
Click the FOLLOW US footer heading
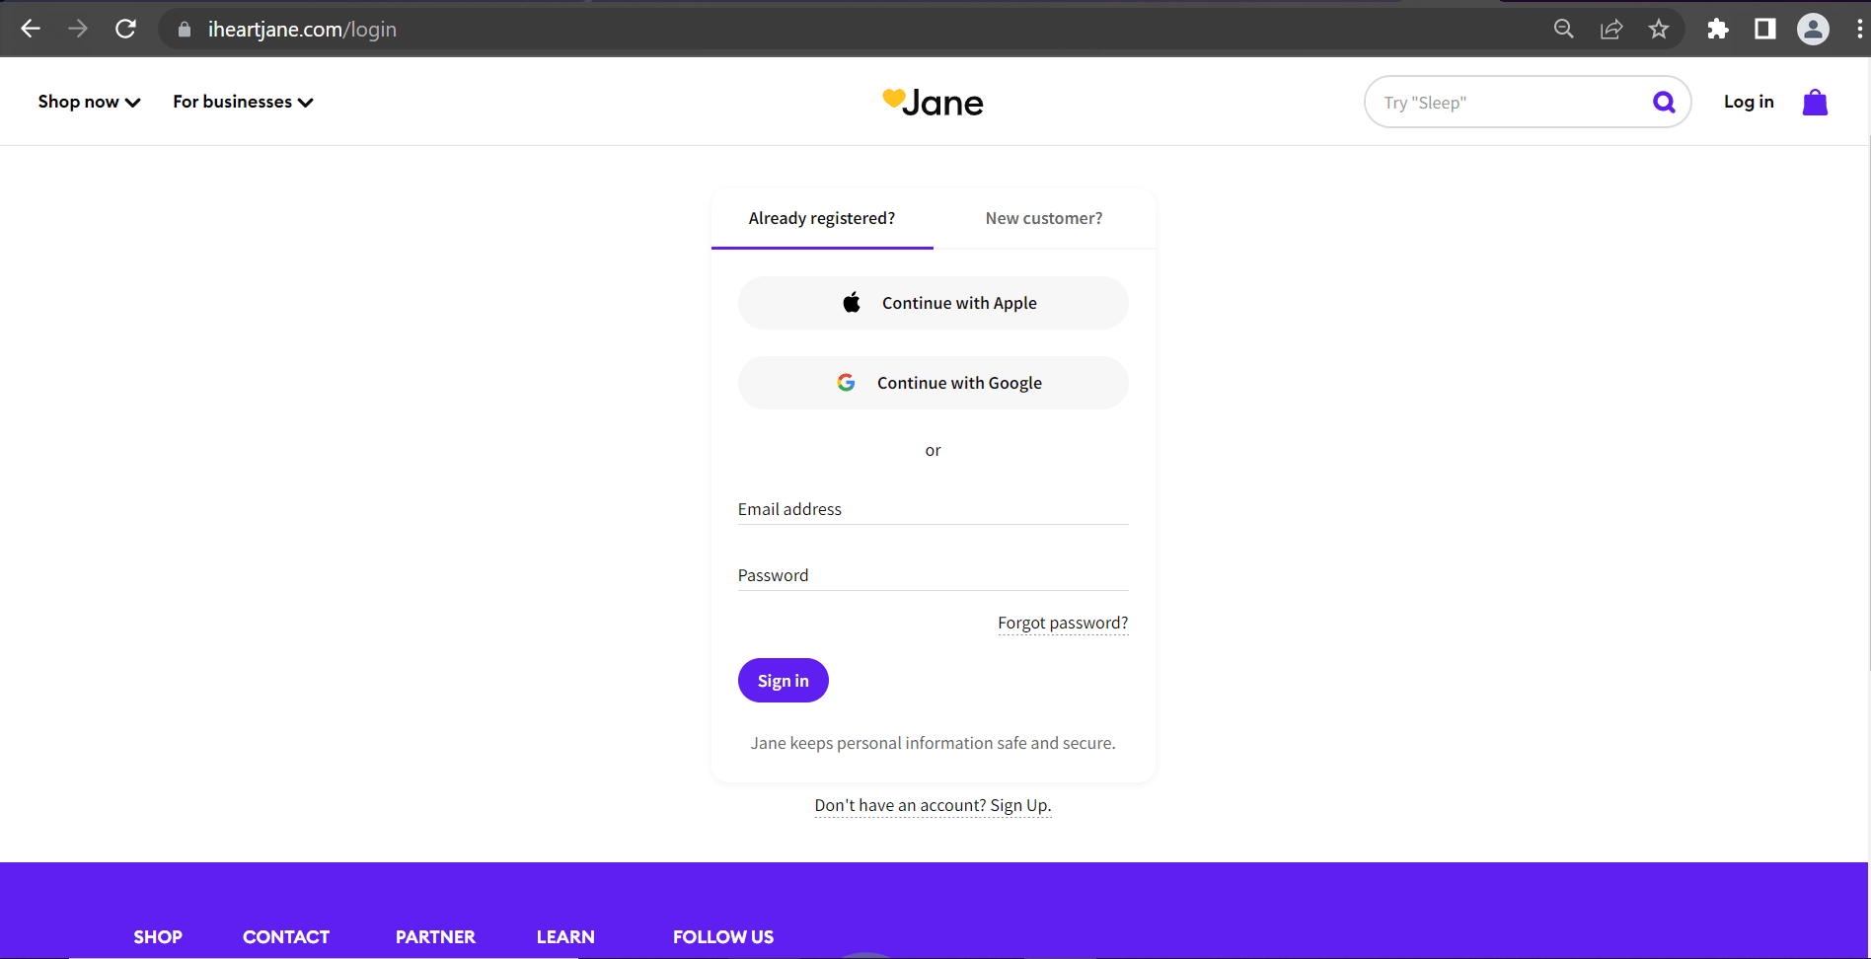(x=723, y=937)
